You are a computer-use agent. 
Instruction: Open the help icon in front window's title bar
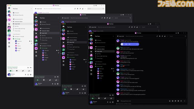178,33
